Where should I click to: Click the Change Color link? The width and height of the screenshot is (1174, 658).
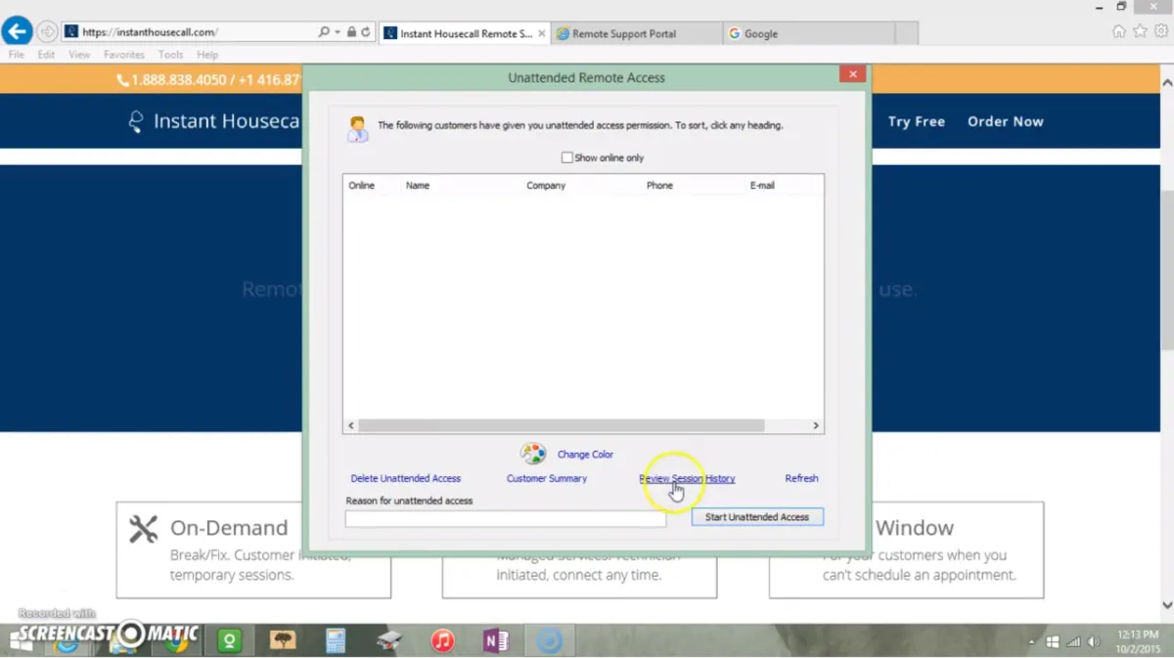coord(585,455)
